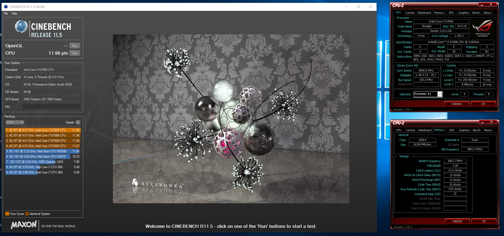Select ranking entry 3 with score 11.88
504x236 pixels.
(43, 141)
